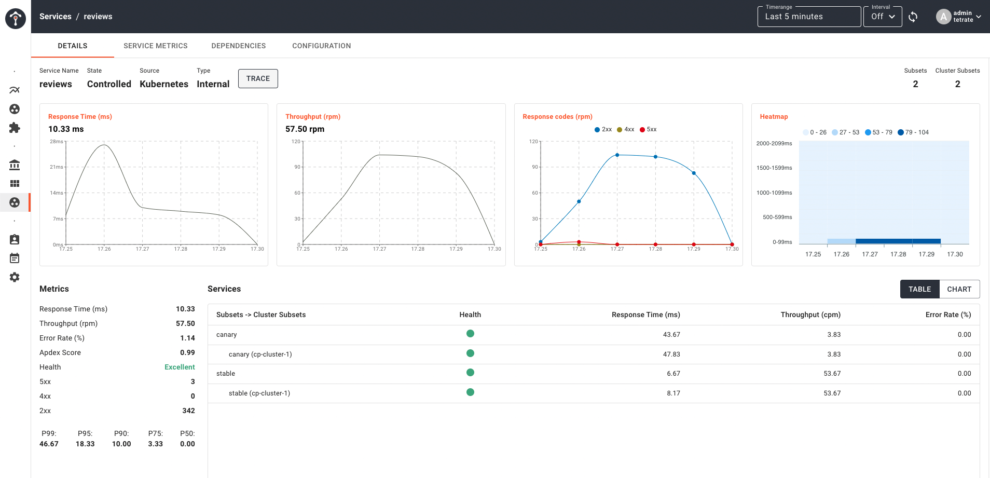Switch to the DEPENDENCIES tab
The height and width of the screenshot is (478, 990).
239,46
